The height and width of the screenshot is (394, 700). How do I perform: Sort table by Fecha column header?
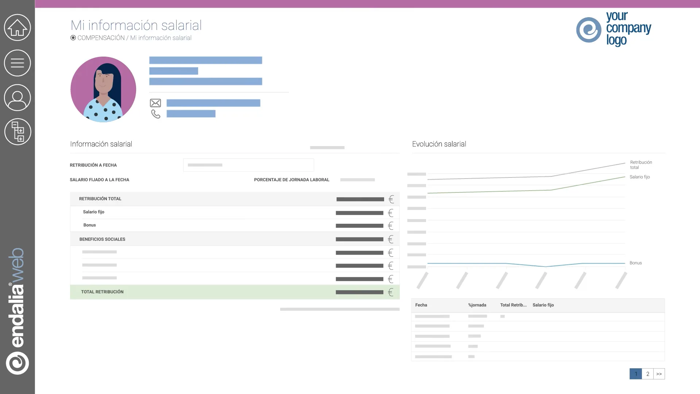(421, 305)
